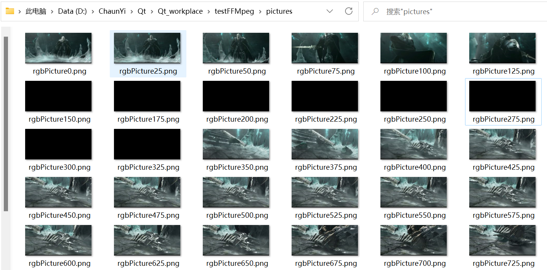547x270 pixels.
Task: Select rgbPicture625.png thumbnail
Action: pyautogui.click(x=147, y=240)
